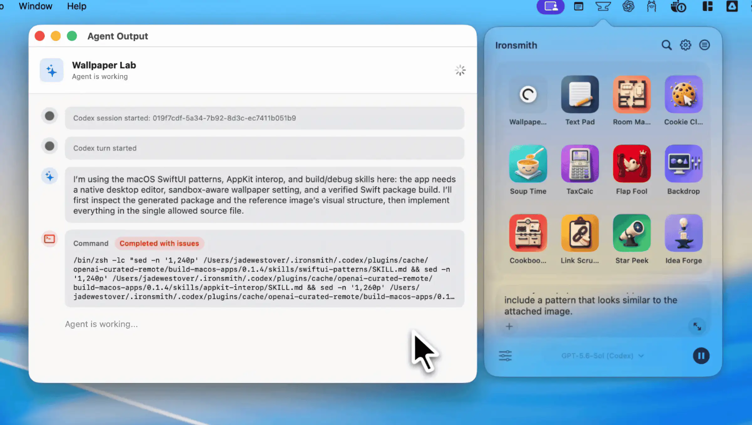Open the Flap Fool game icon
The width and height of the screenshot is (752, 425).
(x=632, y=164)
